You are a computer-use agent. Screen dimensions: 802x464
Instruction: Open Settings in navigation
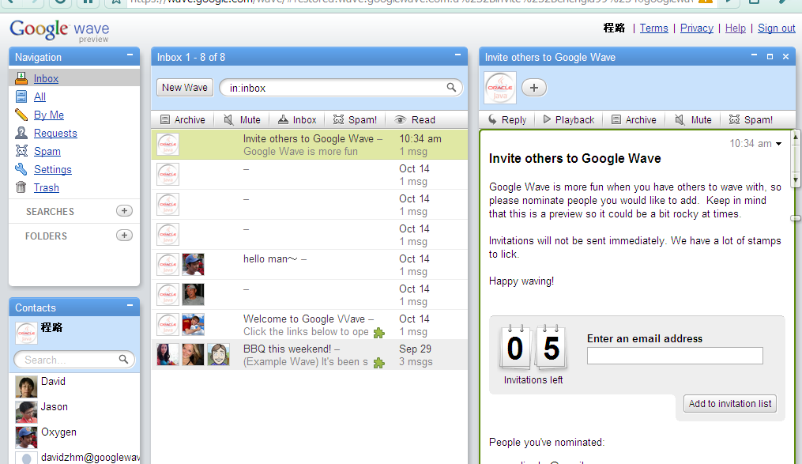(x=53, y=169)
